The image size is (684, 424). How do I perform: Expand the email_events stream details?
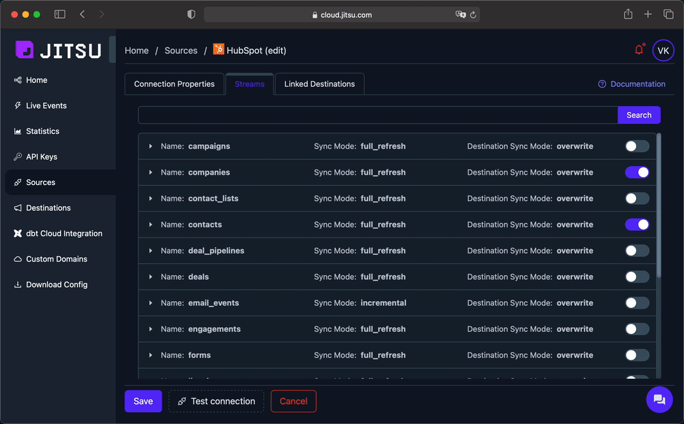coord(150,302)
